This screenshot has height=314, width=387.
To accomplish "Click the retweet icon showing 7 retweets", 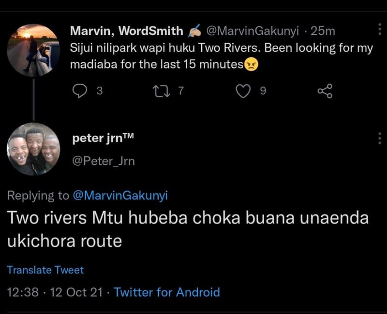I will [x=163, y=89].
